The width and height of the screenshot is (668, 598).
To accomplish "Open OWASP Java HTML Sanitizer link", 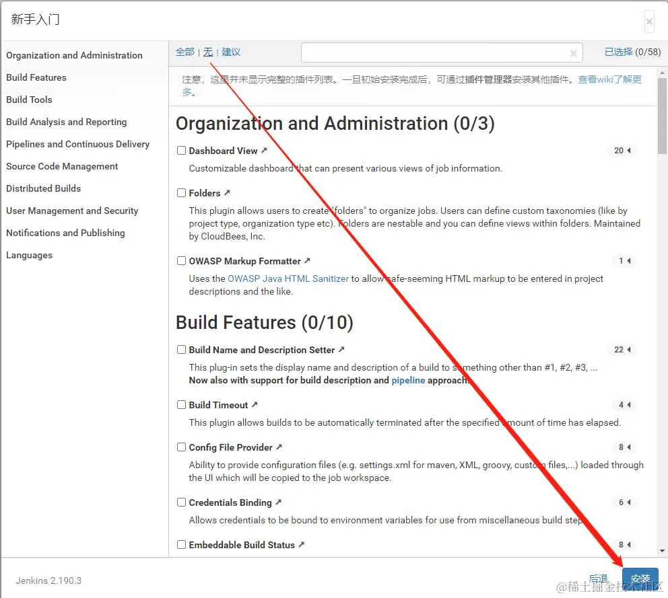I will [x=288, y=278].
